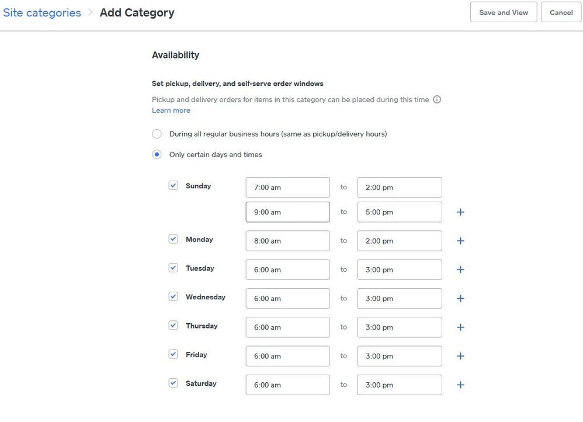This screenshot has width=583, height=422.
Task: Disable availability on Wednesday
Action: tap(173, 296)
